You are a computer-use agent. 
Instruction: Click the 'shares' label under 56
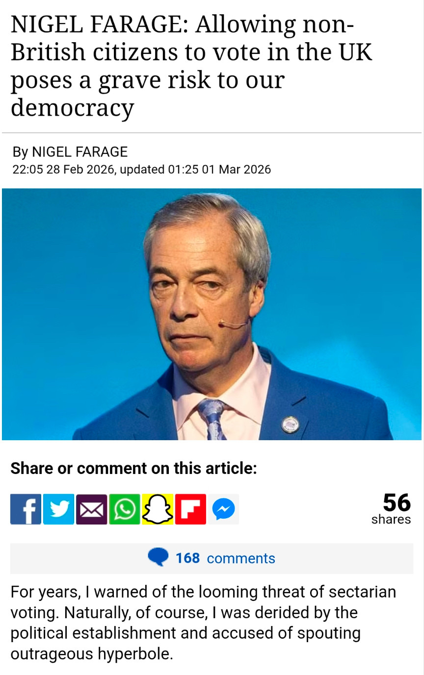391,519
